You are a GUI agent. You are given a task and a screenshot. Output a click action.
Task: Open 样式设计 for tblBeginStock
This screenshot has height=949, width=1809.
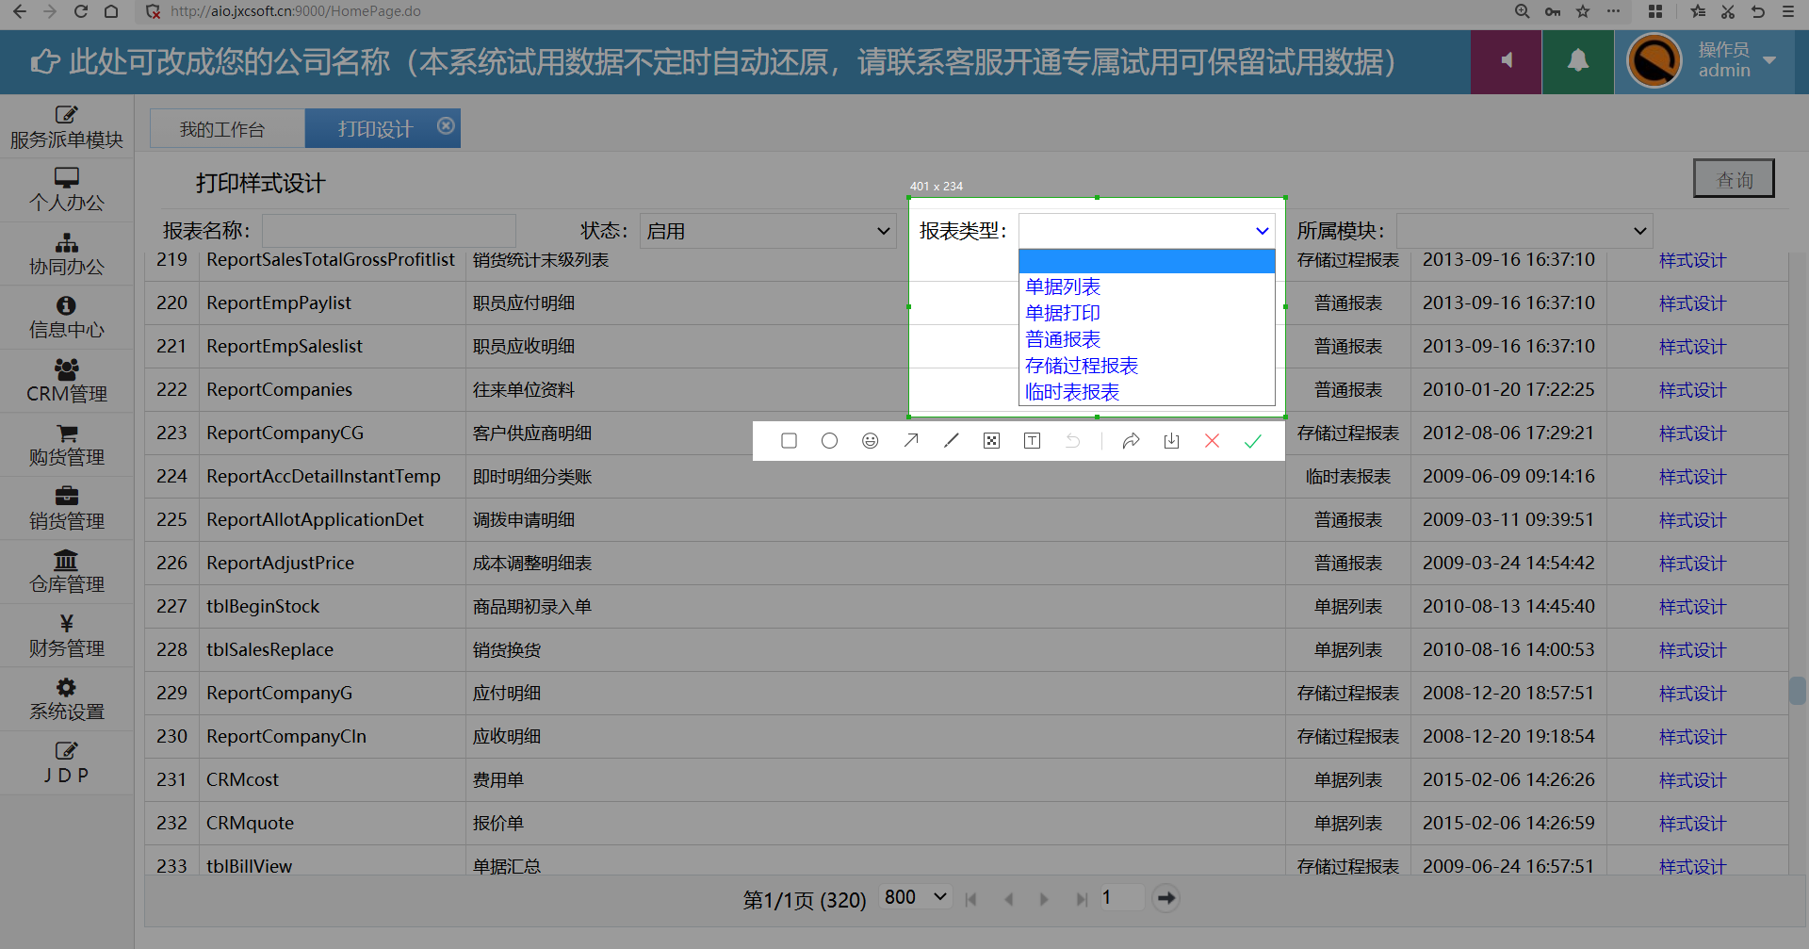1692,607
